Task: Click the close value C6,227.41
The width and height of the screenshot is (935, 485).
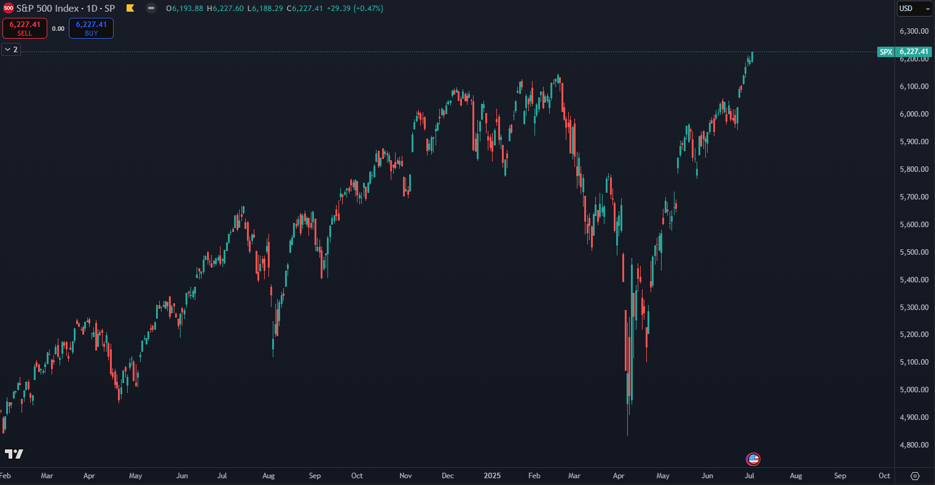Action: (306, 8)
